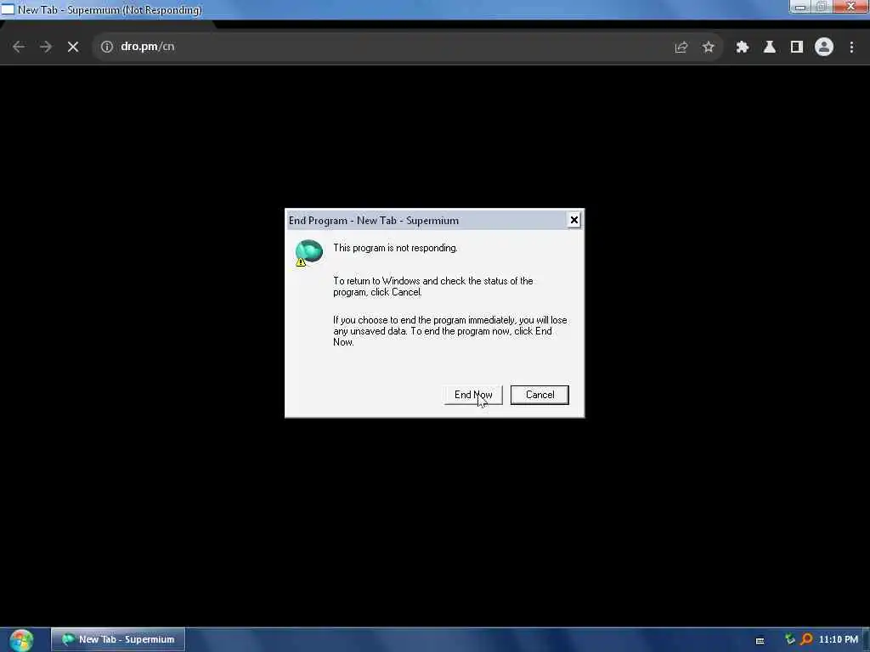This screenshot has height=652, width=870.
Task: Select New Tab - Supermium taskbar button
Action: tap(118, 639)
